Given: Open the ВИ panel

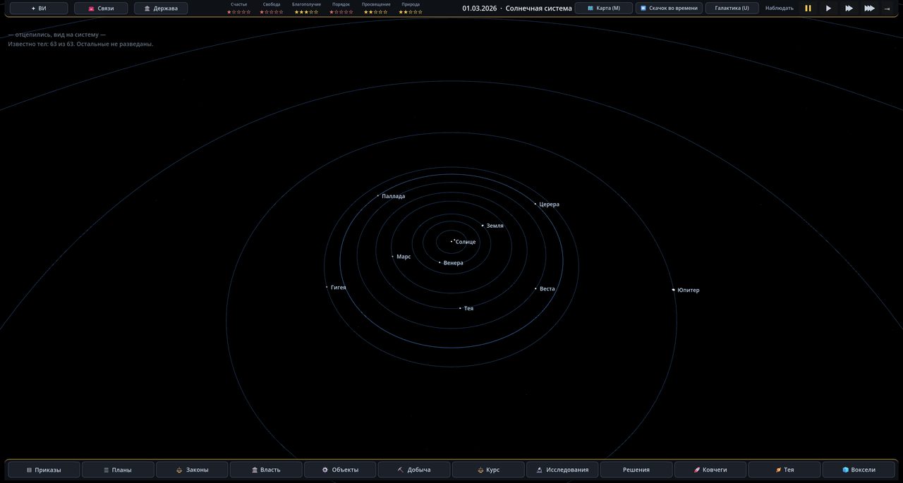Looking at the screenshot, I should coord(39,8).
